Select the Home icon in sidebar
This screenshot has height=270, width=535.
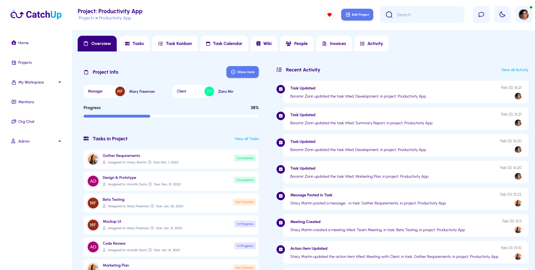[x=14, y=42]
